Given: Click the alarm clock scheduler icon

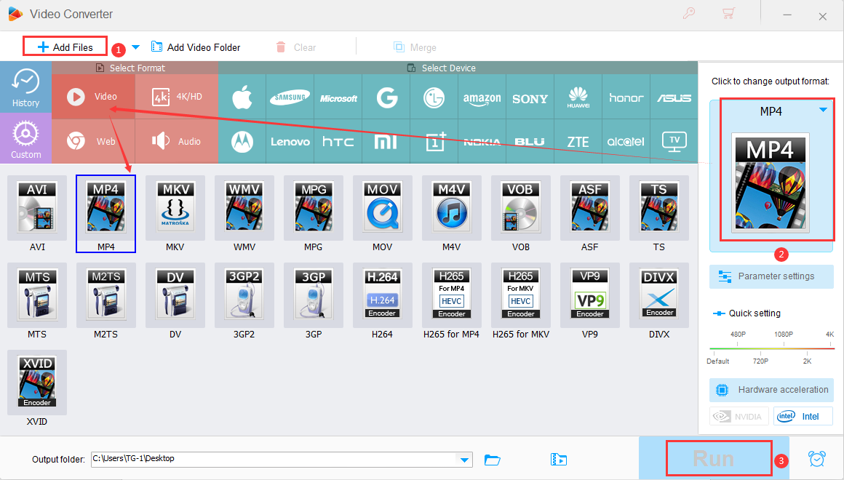Looking at the screenshot, I should pyautogui.click(x=817, y=459).
